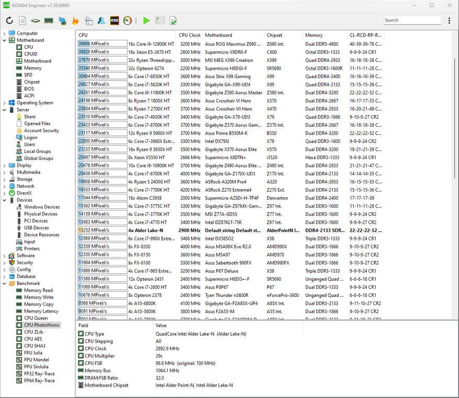Sort by the CPU Clock column header
The image size is (459, 398).
(x=189, y=35)
